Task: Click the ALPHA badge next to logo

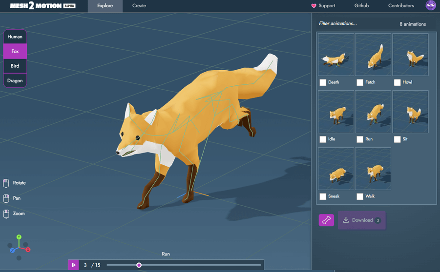Action: pyautogui.click(x=69, y=6)
